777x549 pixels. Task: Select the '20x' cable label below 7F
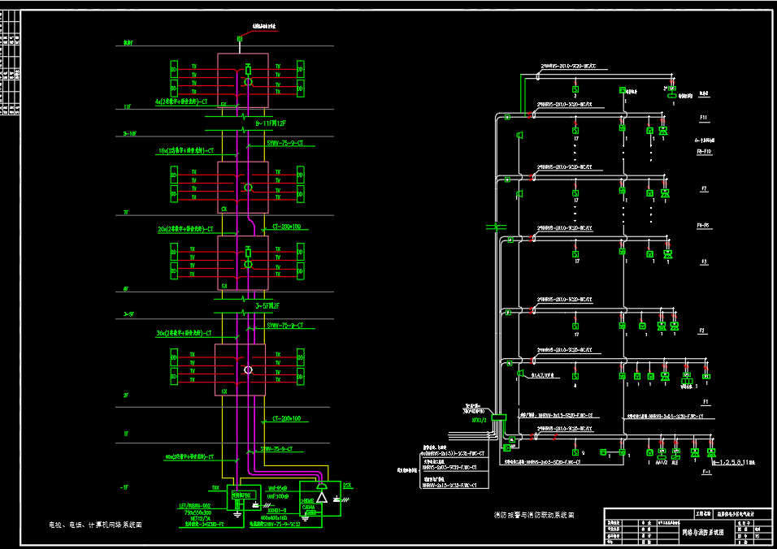pyautogui.click(x=185, y=229)
